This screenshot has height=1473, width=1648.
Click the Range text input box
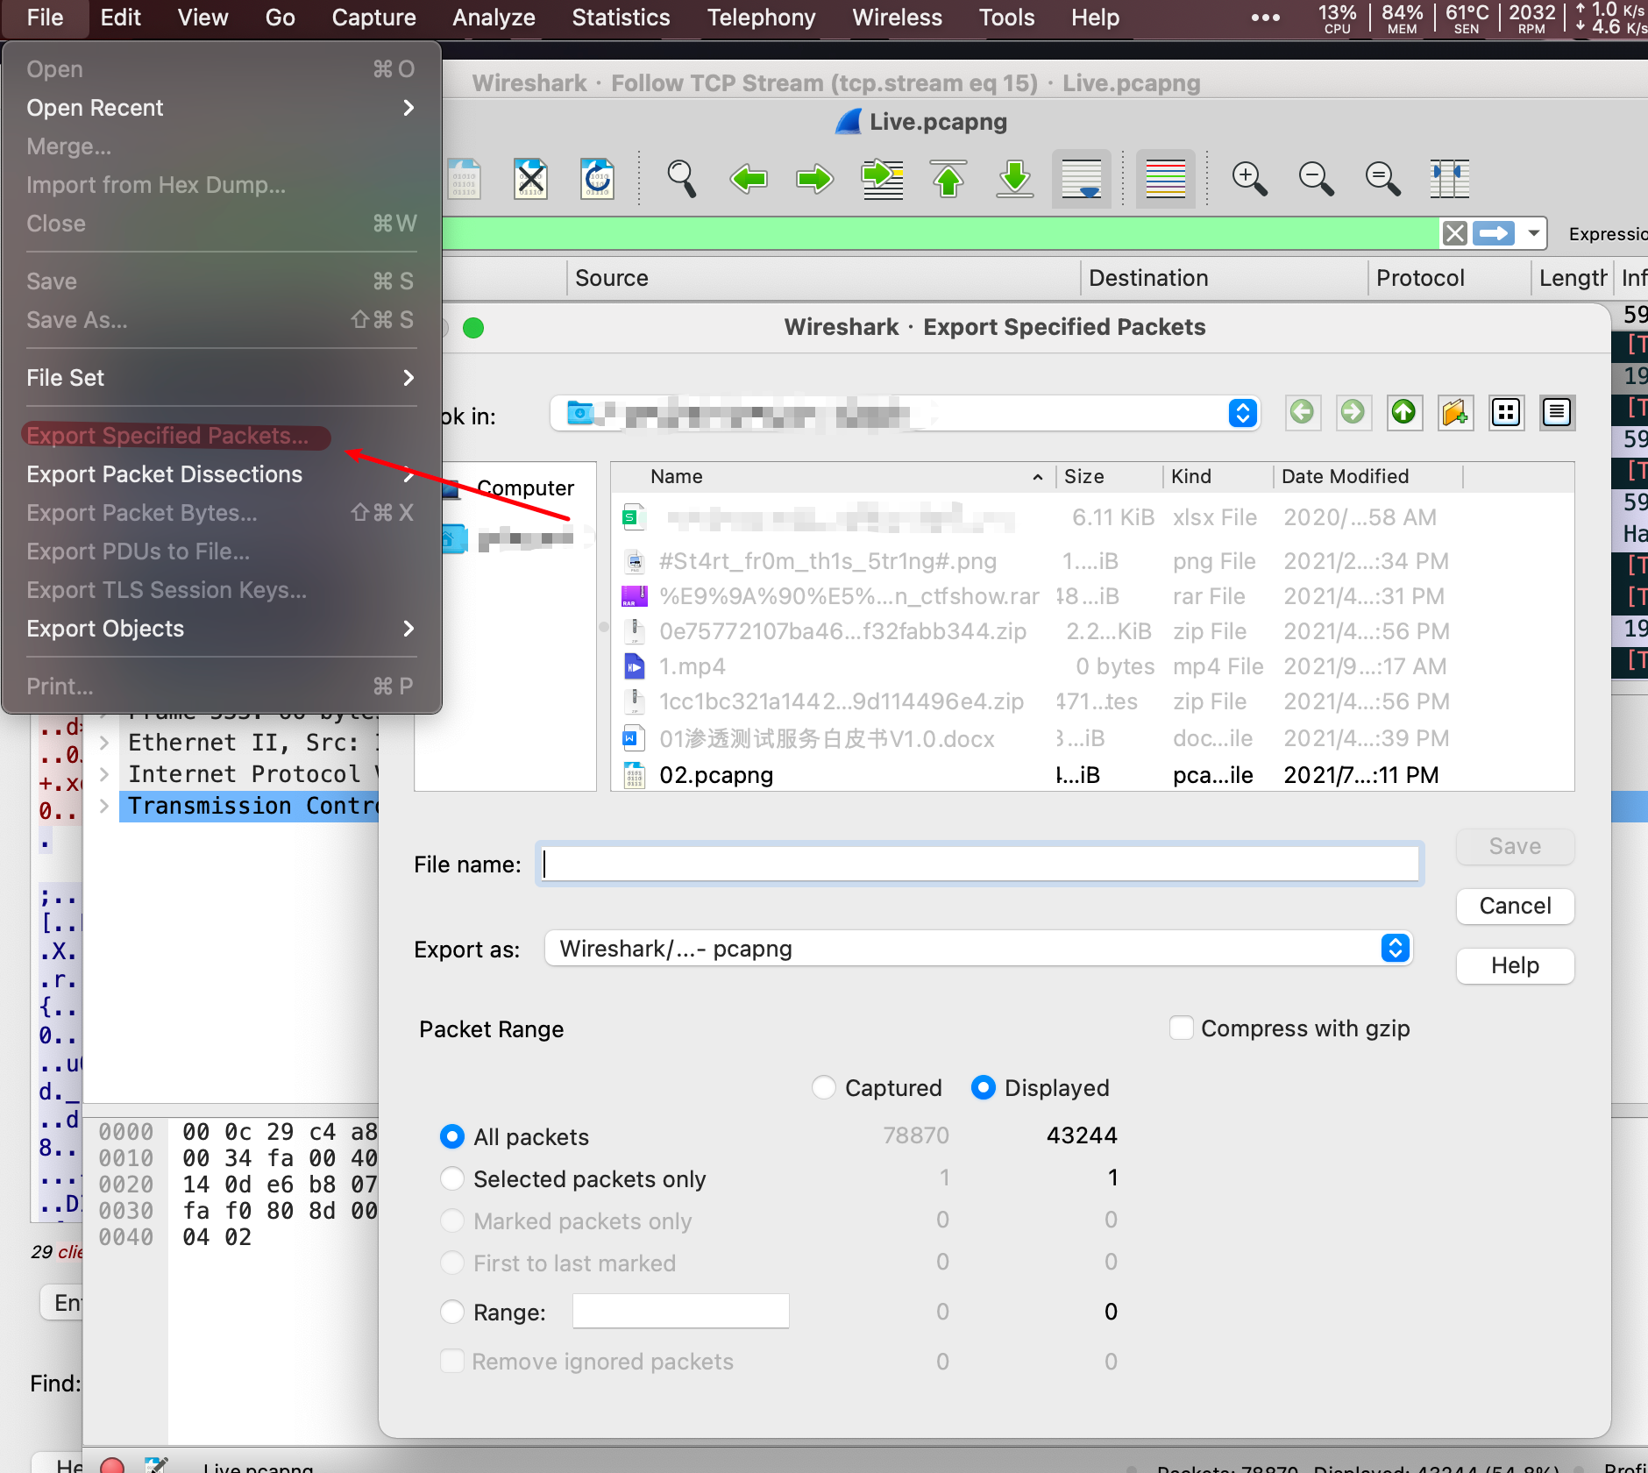(x=680, y=1312)
